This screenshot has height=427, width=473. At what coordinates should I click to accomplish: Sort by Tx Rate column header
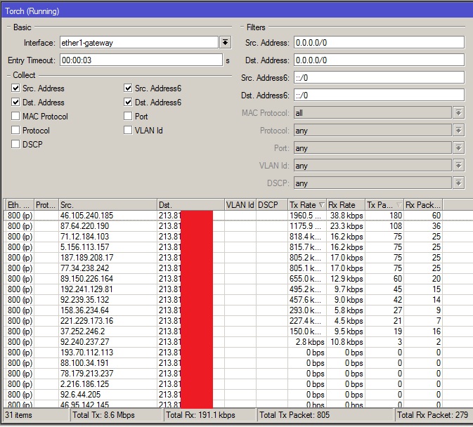306,204
